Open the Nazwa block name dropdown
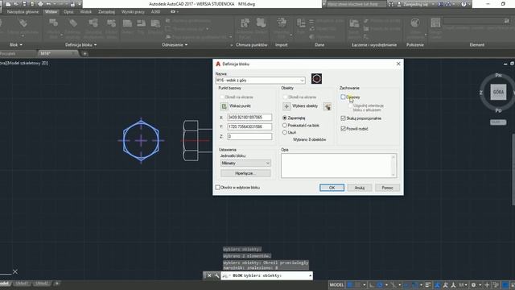The height and width of the screenshot is (290, 515). coord(302,81)
